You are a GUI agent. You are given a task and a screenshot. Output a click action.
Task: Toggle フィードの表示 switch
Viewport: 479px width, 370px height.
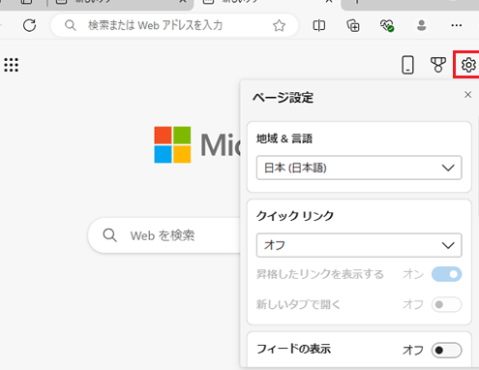[x=447, y=350]
